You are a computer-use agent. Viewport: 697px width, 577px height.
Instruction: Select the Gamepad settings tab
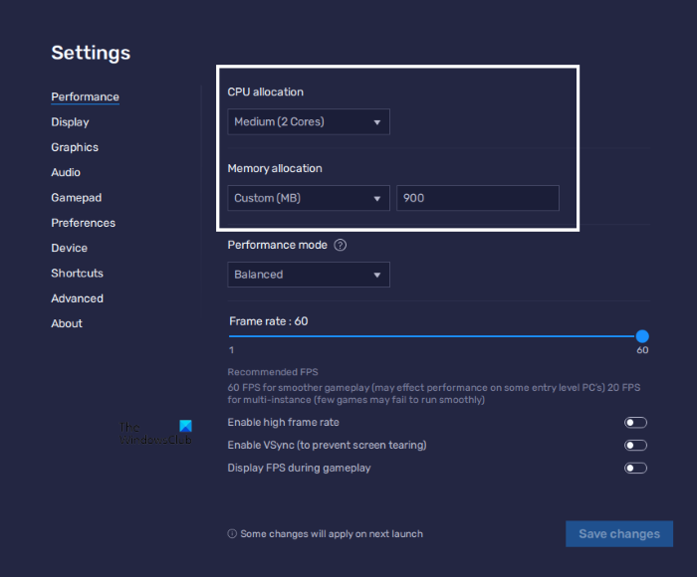(77, 198)
